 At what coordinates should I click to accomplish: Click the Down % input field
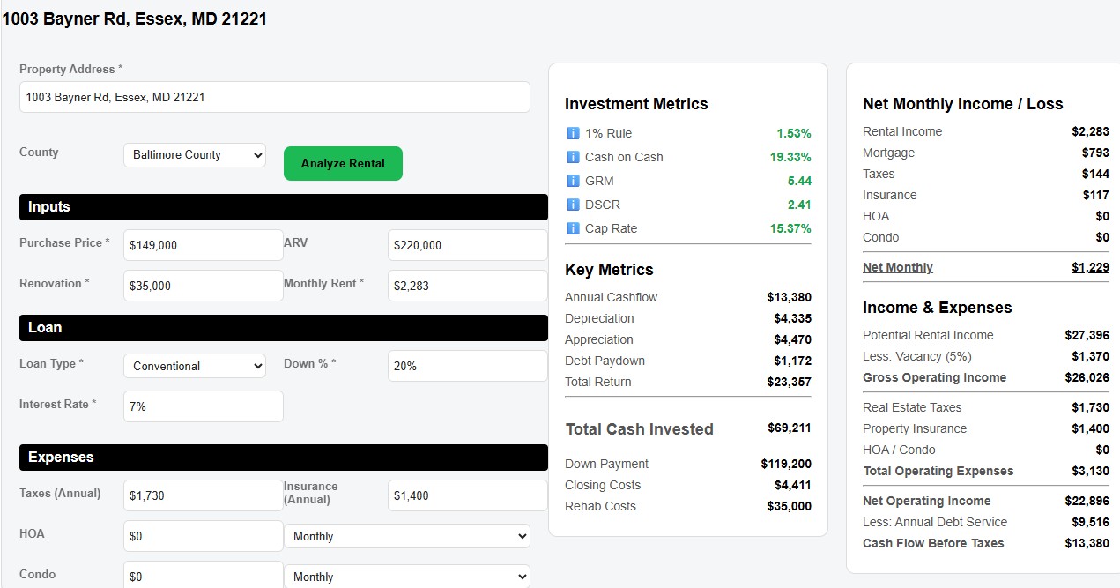click(468, 366)
